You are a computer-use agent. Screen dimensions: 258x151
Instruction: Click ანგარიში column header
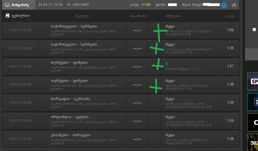pos(138,16)
